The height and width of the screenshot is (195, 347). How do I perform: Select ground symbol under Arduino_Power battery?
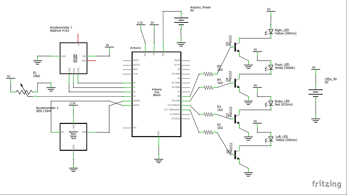click(181, 44)
